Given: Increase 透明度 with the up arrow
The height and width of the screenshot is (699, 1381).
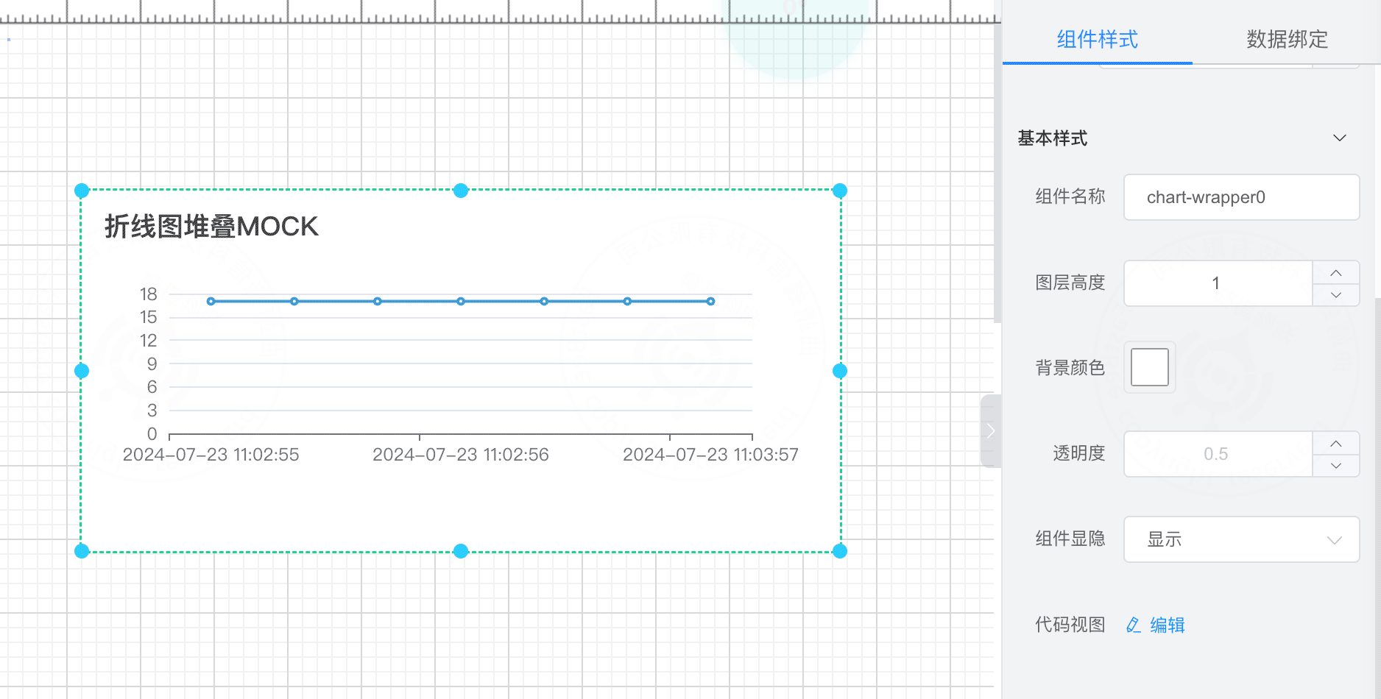Looking at the screenshot, I should pyautogui.click(x=1336, y=444).
